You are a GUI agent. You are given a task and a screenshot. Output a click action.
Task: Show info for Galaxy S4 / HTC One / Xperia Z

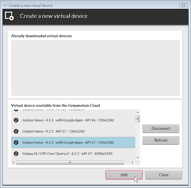coord(16,154)
